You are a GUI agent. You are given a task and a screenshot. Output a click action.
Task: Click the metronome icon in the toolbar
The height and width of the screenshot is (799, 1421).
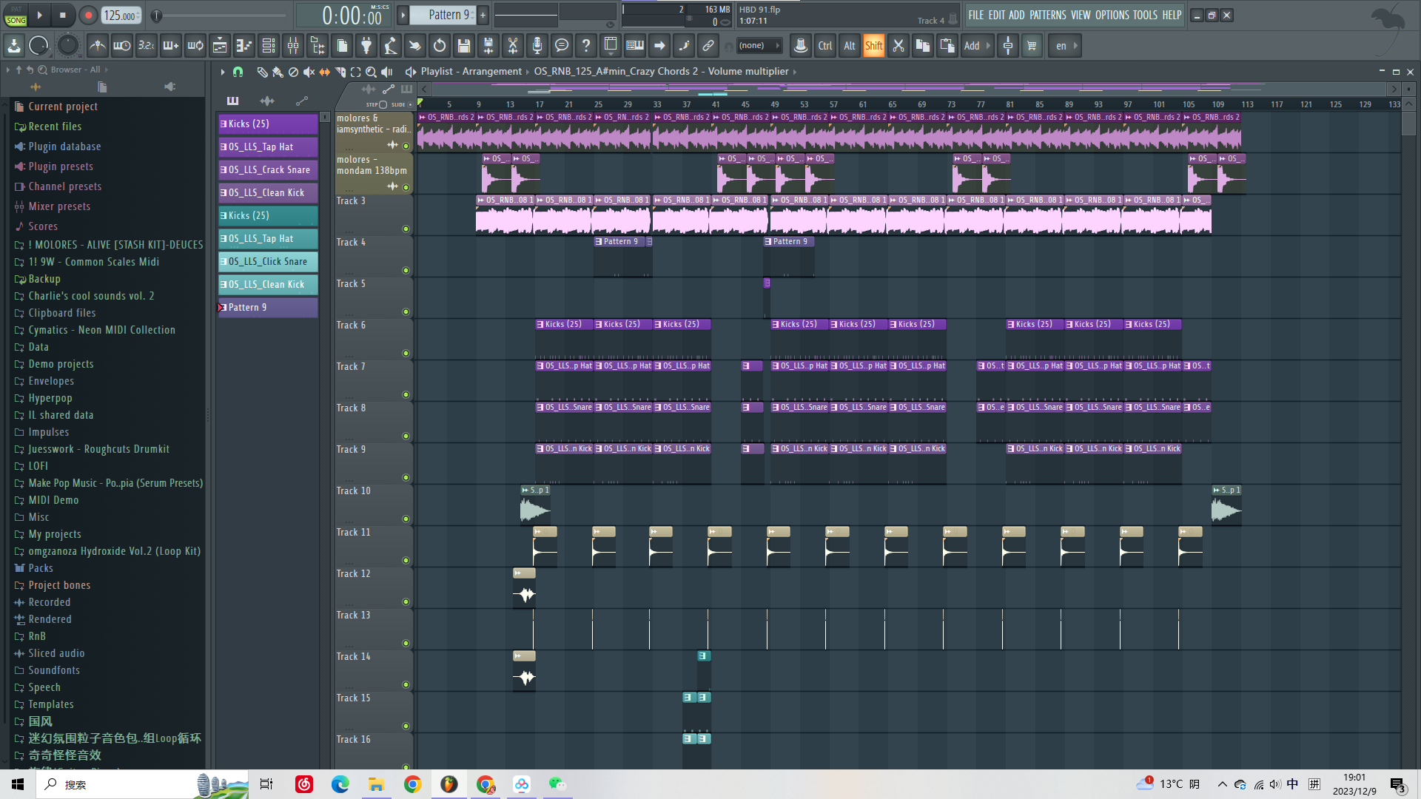[x=97, y=46]
